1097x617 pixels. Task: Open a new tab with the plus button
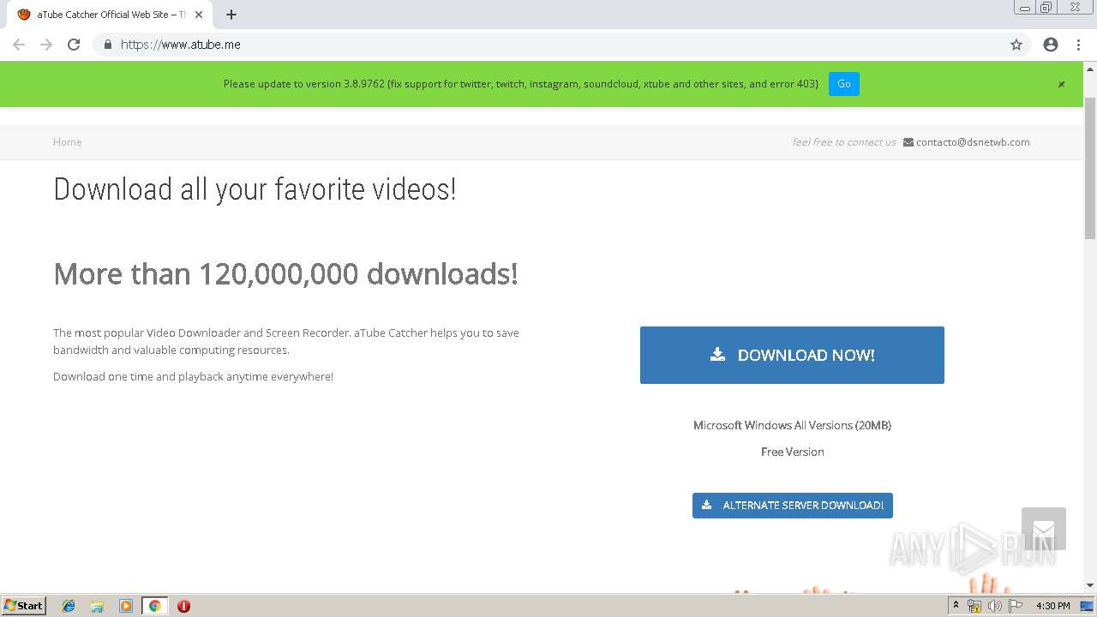click(x=231, y=15)
